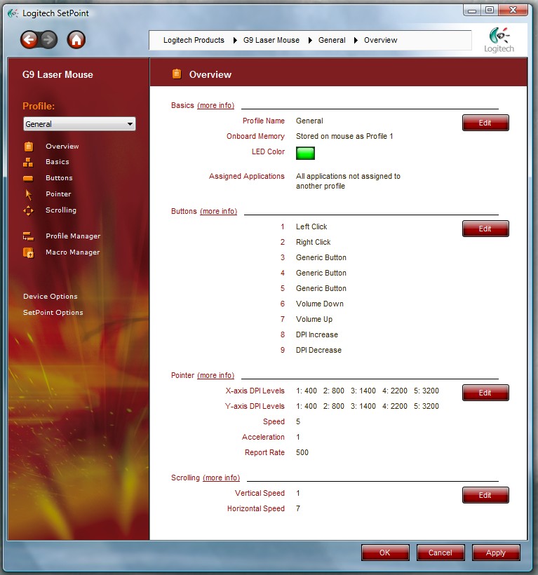This screenshot has height=575, width=538.
Task: Open Basics more info link
Action: coord(215,106)
